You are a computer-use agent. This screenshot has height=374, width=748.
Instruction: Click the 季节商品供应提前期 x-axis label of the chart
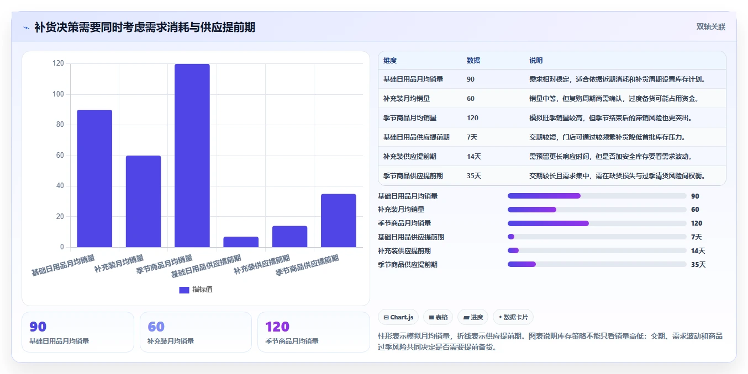[307, 266]
